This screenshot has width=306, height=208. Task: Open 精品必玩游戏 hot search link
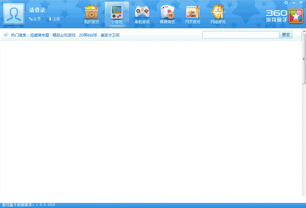pyautogui.click(x=64, y=35)
